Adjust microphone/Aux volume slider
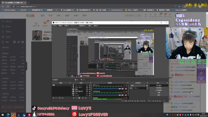The height and width of the screenshot is (117, 208). click(x=107, y=89)
